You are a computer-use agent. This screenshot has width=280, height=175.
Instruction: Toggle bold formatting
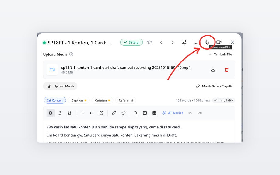(x=51, y=113)
